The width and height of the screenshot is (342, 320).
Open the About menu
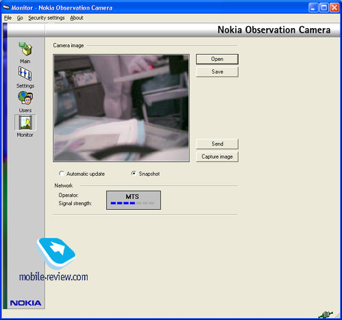tap(77, 18)
